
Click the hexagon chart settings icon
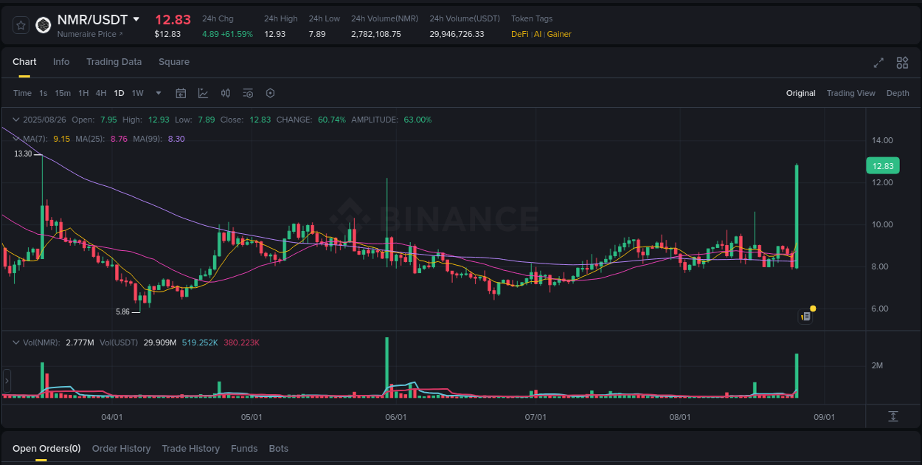point(270,92)
